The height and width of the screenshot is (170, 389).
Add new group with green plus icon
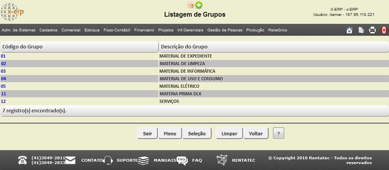click(199, 5)
